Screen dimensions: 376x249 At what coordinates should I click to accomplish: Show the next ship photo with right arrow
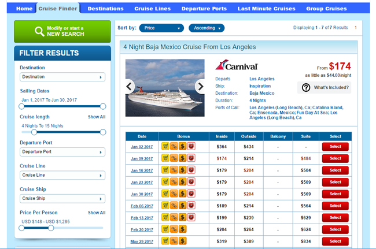click(x=200, y=87)
